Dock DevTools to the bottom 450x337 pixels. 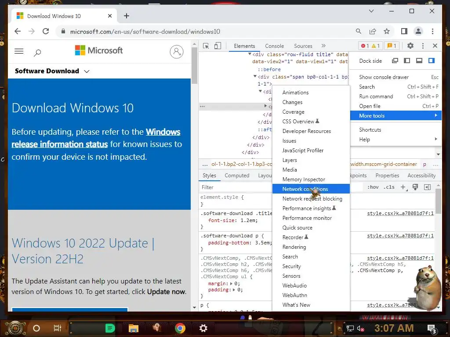[419, 61]
